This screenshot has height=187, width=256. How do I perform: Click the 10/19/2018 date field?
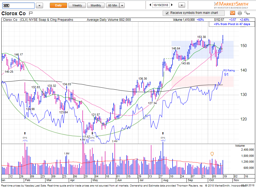point(161,5)
